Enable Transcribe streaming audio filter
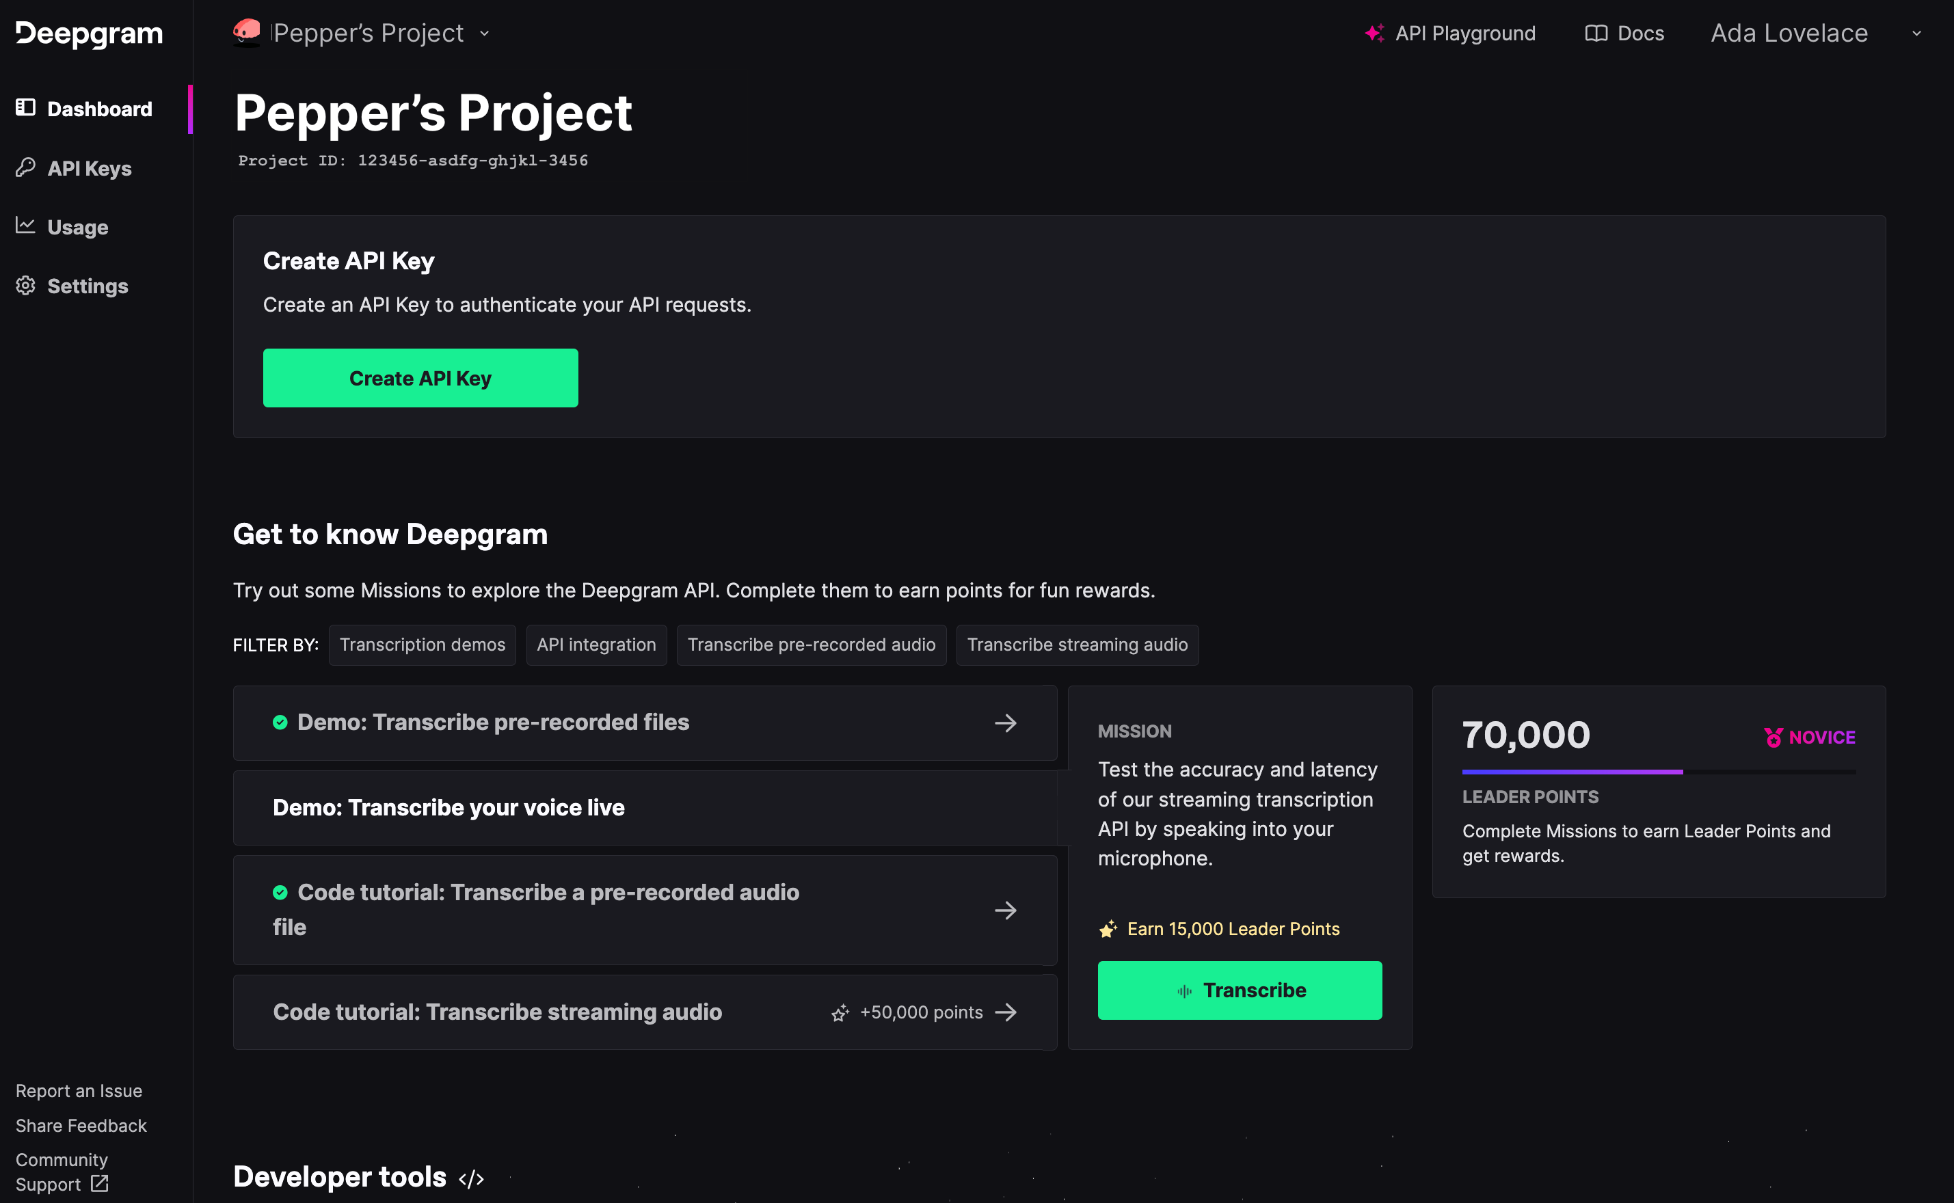Viewport: 1954px width, 1203px height. click(x=1076, y=645)
